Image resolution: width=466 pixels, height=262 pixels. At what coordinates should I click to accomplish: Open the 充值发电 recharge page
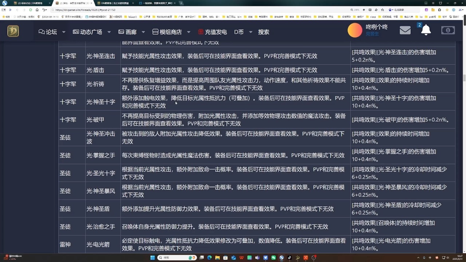(212, 32)
